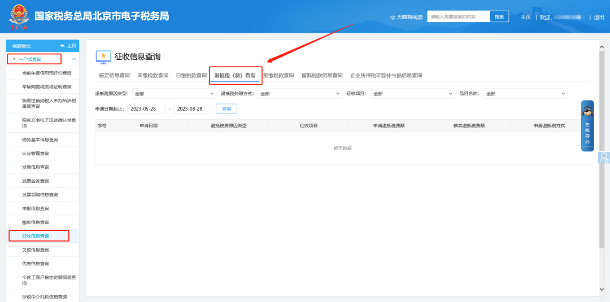Click the 我要查询 sidebar header text
Screen dimensions: 610x302
21,46
